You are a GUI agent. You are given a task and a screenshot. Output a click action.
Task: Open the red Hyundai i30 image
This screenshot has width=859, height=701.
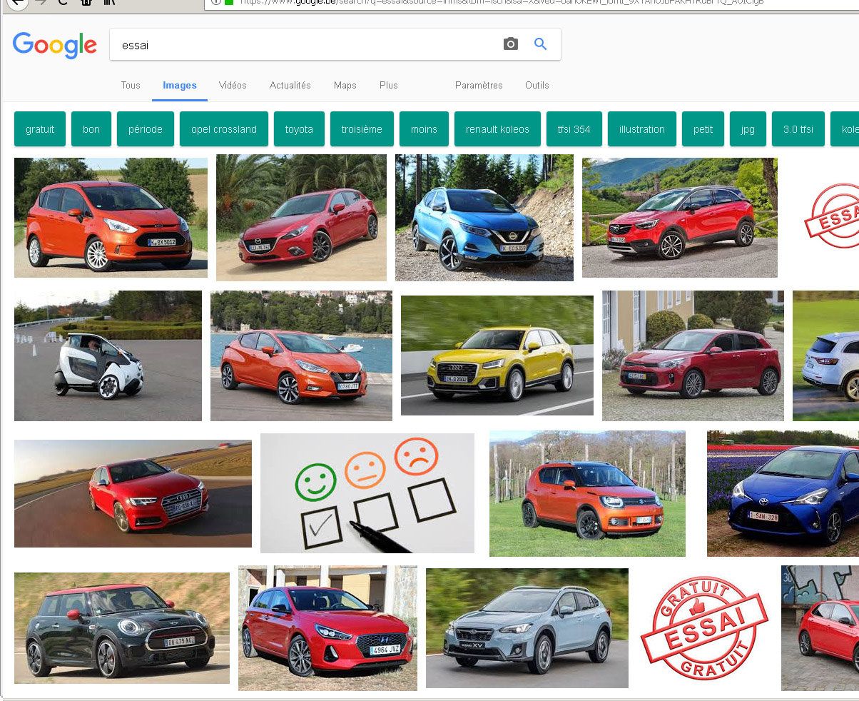(x=327, y=628)
